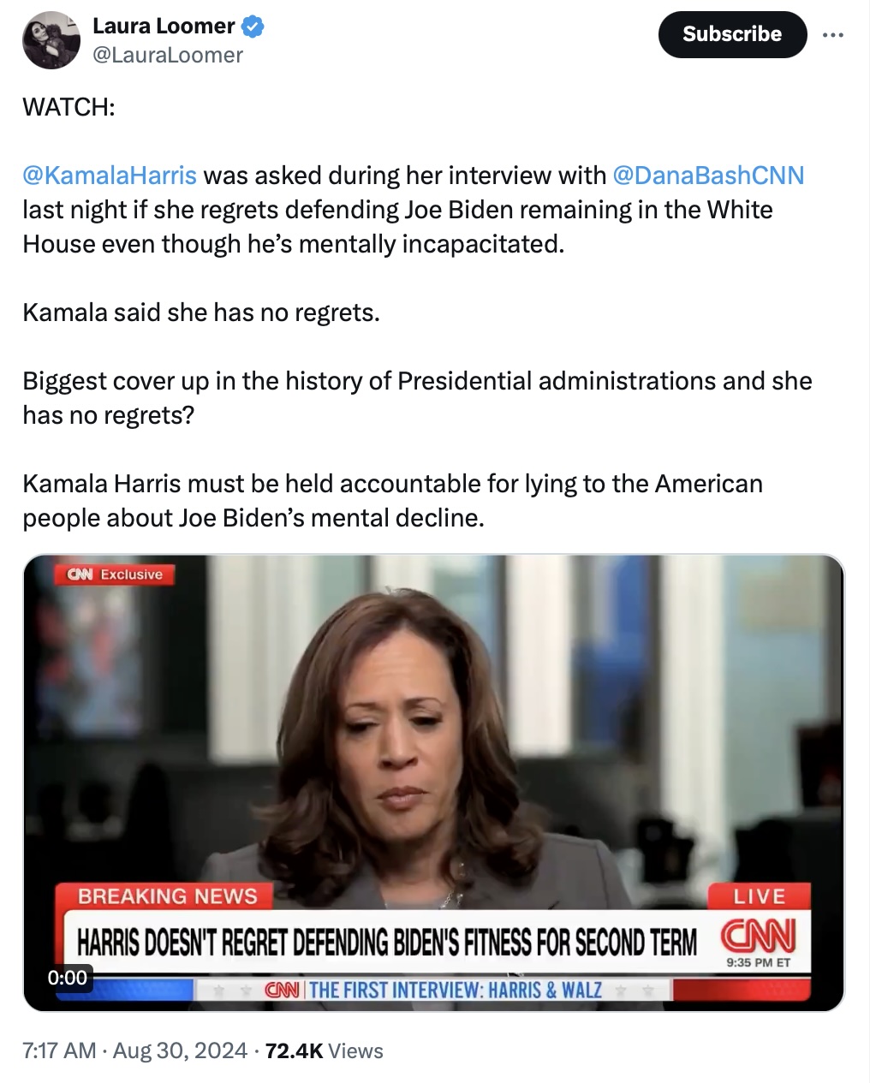Play the CNN interview video

(x=433, y=782)
